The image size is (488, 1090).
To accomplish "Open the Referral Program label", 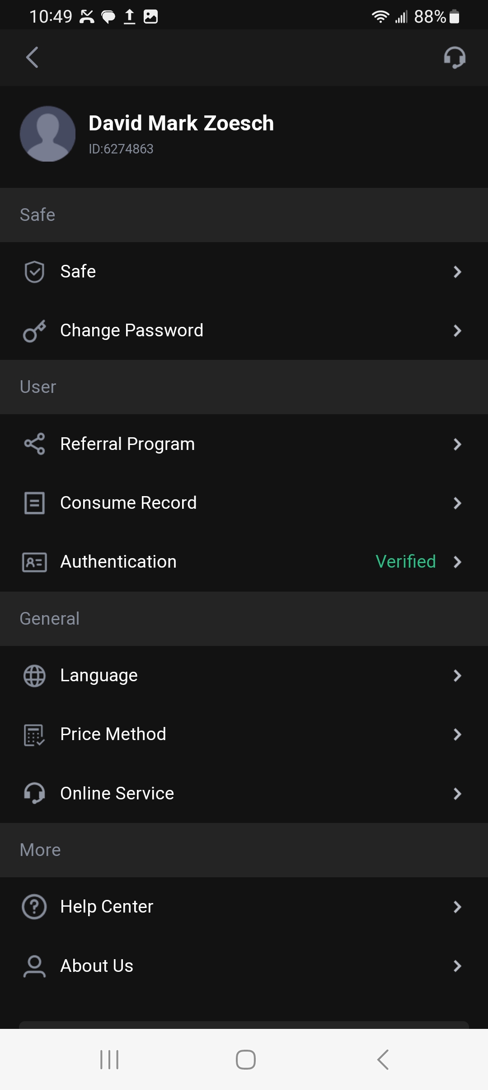I will [x=127, y=444].
